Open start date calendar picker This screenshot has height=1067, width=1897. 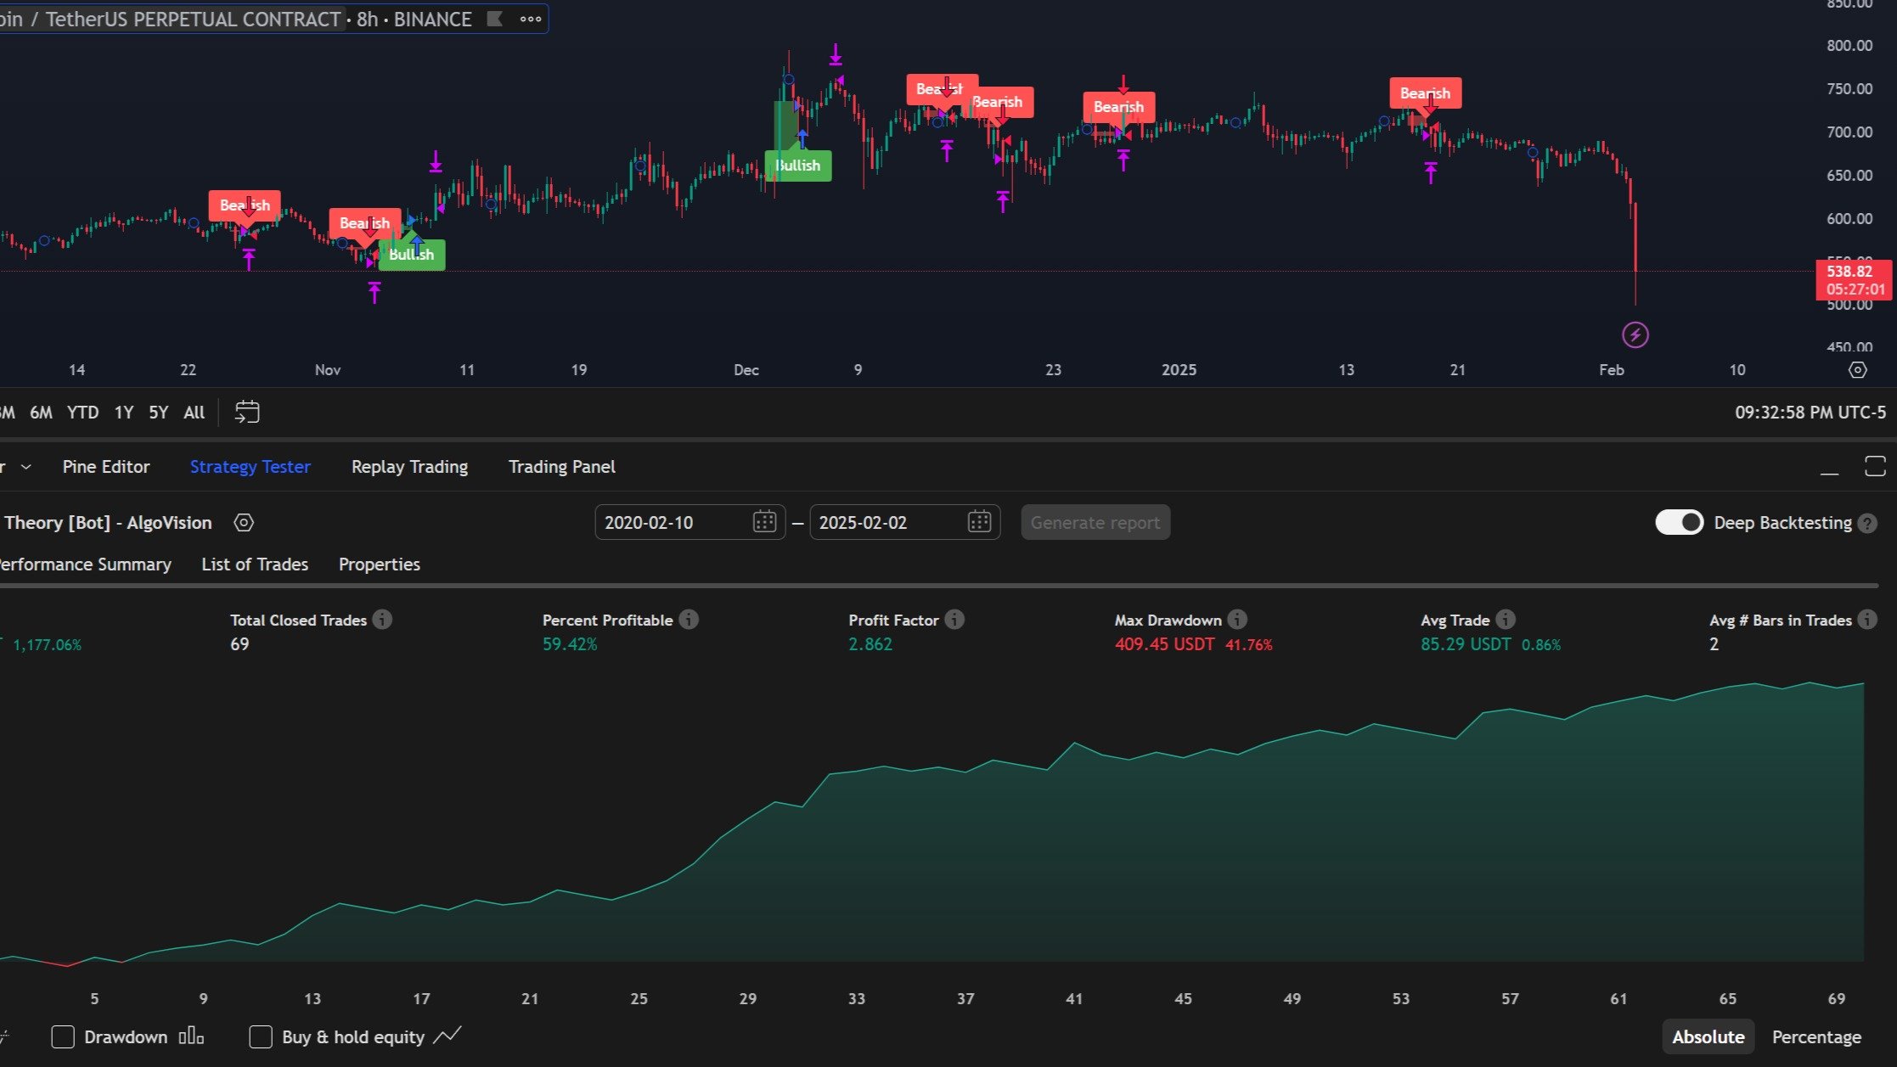(764, 522)
